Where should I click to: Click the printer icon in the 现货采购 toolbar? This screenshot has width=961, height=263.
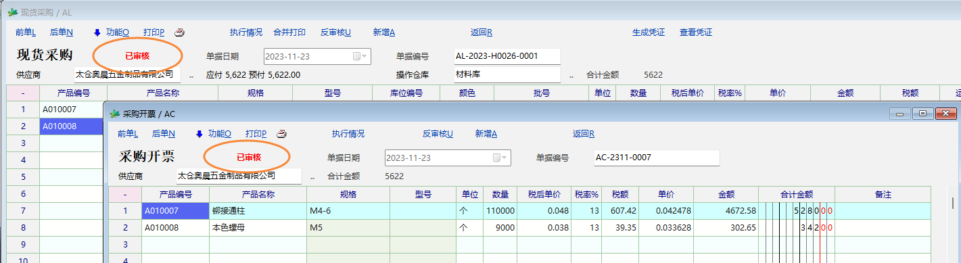pos(180,32)
